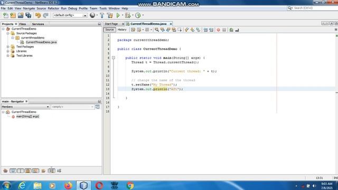
Task: Click the Open Project toolbar icon
Action: coord(21,15)
